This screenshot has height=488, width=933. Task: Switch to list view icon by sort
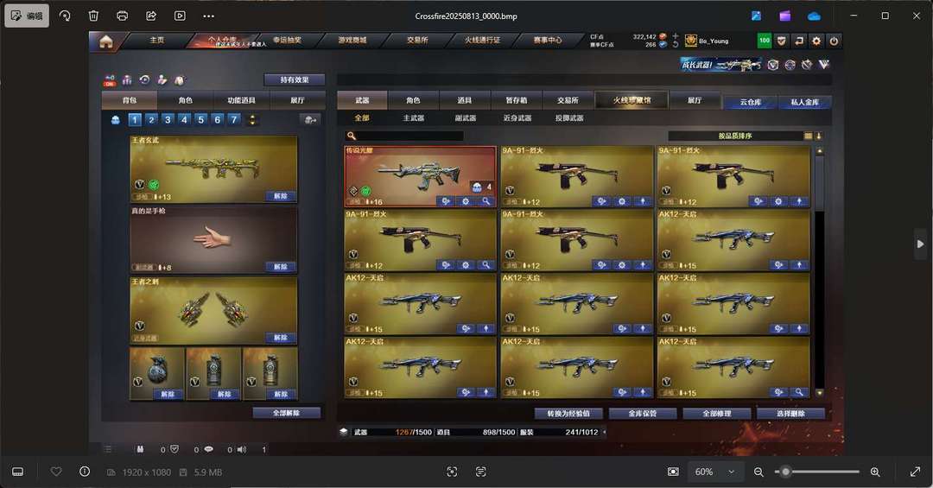[808, 136]
